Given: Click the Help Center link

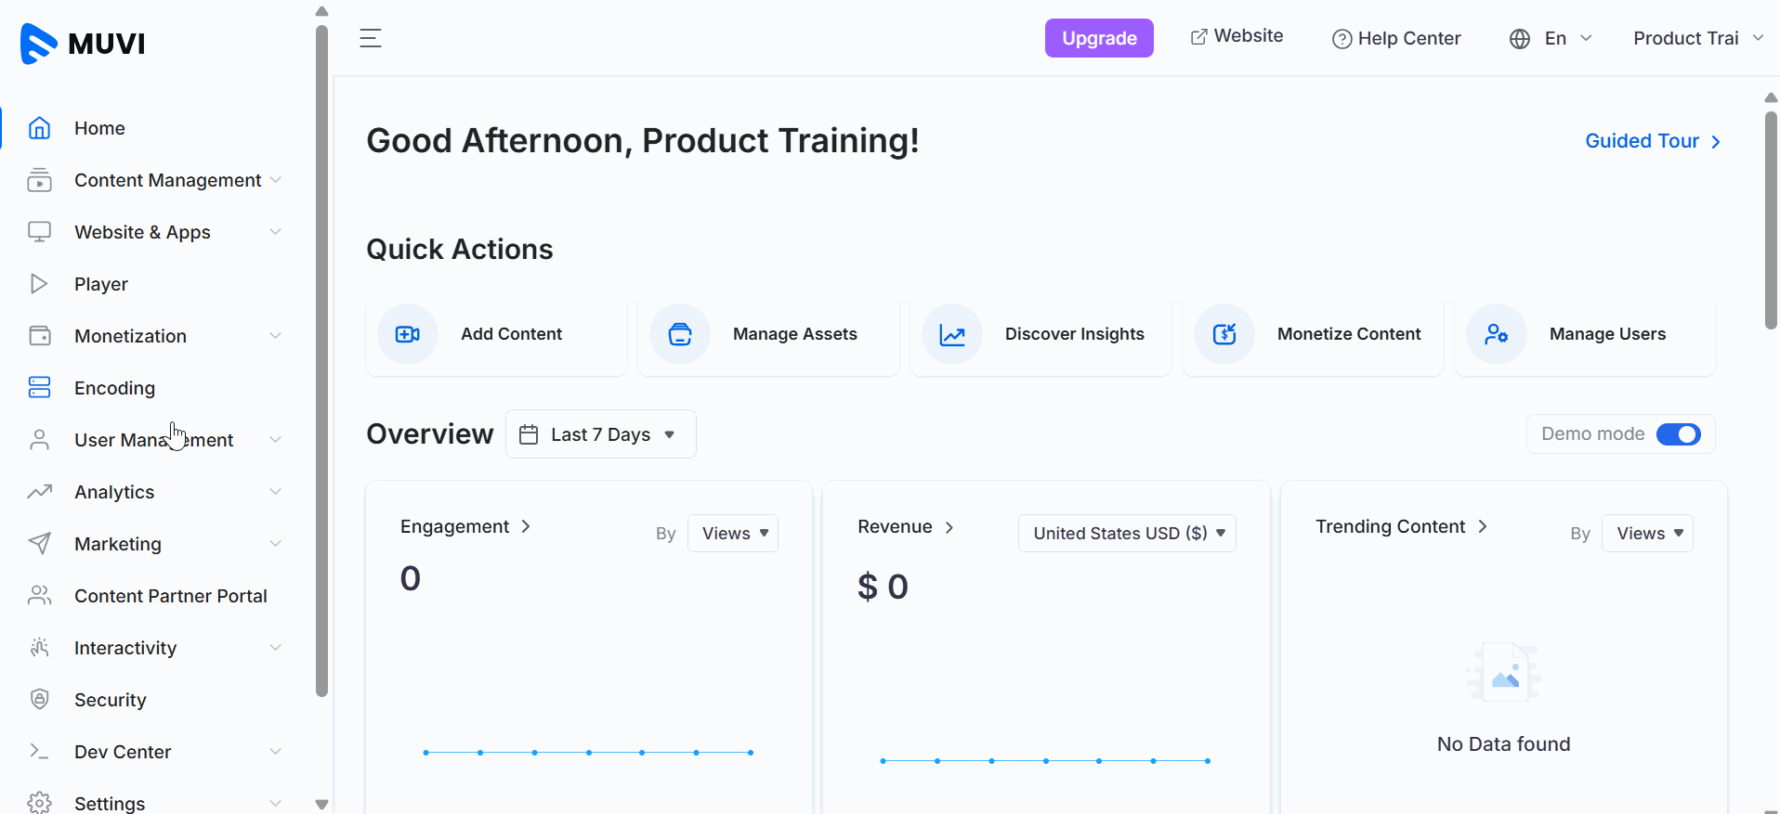Looking at the screenshot, I should (x=1396, y=39).
